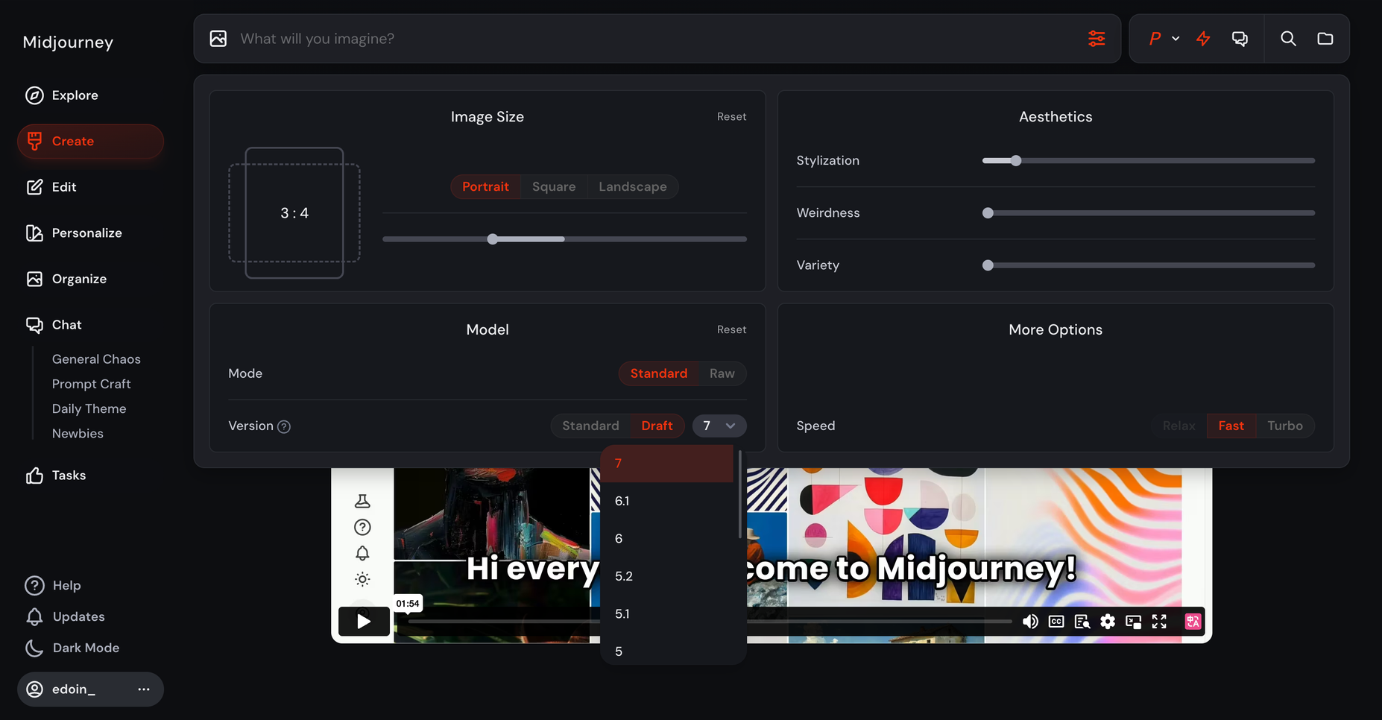This screenshot has width=1382, height=720.
Task: Open the account three-dots menu
Action: 144,689
